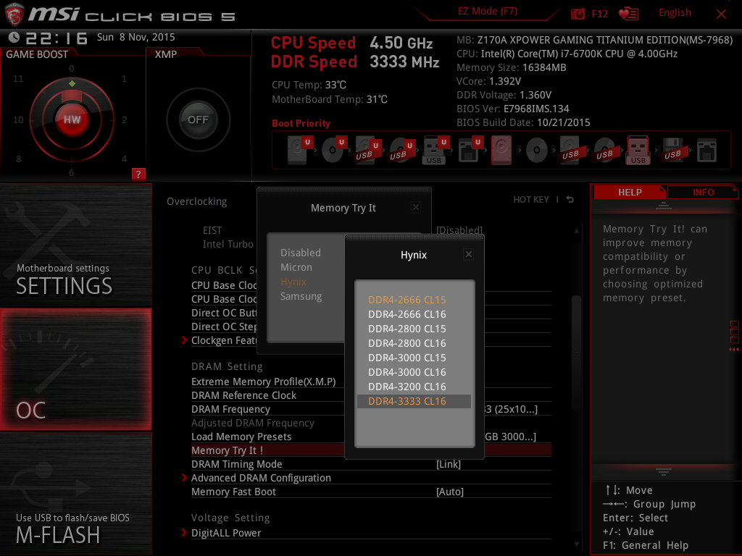Screen dimensions: 742x556
Task: Select the highlighted USB key boot icon
Action: (638, 150)
